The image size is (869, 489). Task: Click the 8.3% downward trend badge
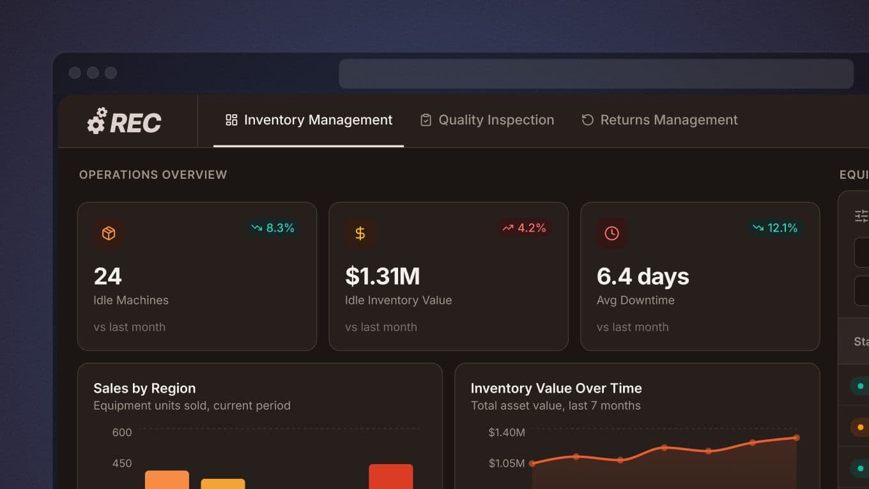pos(273,228)
